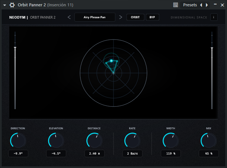Go to previous preset with title bar arrow
227x168 pixels.
pos(201,5)
